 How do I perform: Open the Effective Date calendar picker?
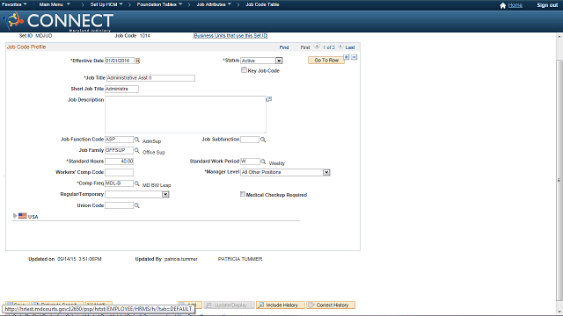tap(137, 61)
